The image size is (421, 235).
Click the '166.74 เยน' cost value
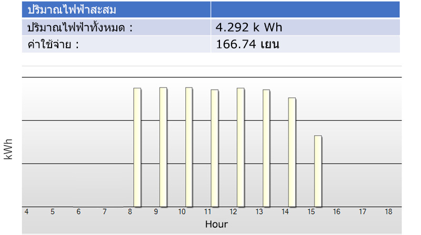point(247,44)
